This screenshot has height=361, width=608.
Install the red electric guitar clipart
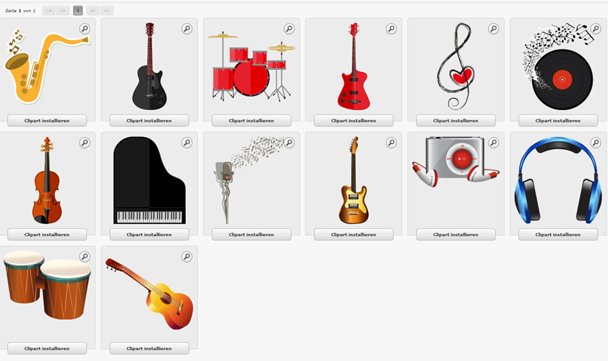click(353, 121)
